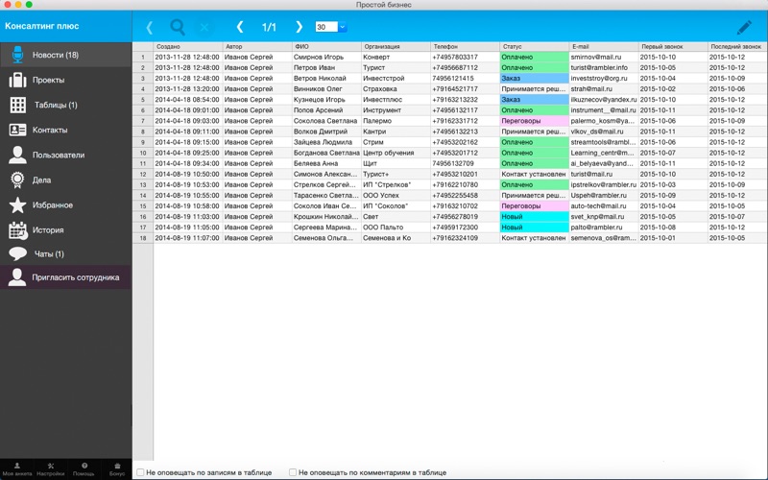Open the Пользователи person icon
Viewport: 768px width, 480px height.
pos(17,155)
